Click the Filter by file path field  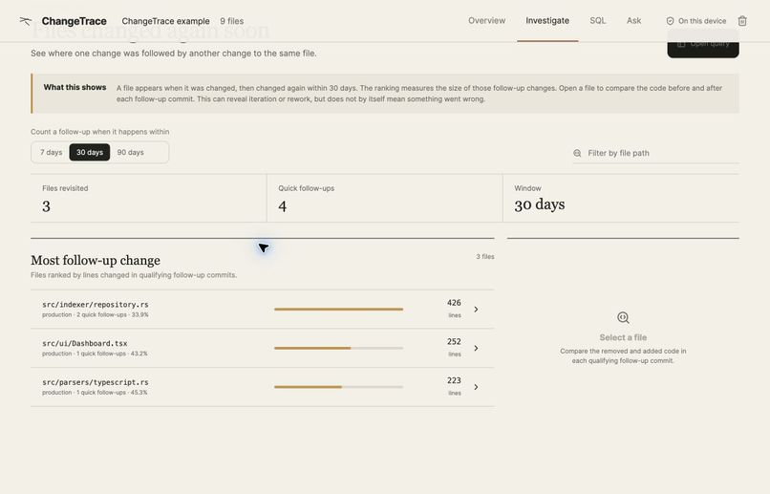pos(655,153)
